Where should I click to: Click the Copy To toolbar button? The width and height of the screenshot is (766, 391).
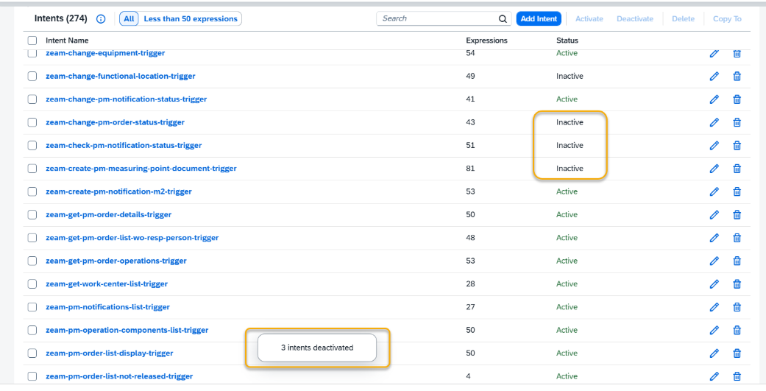727,19
